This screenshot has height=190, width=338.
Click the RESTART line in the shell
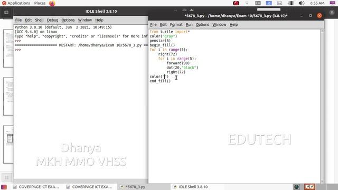[x=81, y=45]
